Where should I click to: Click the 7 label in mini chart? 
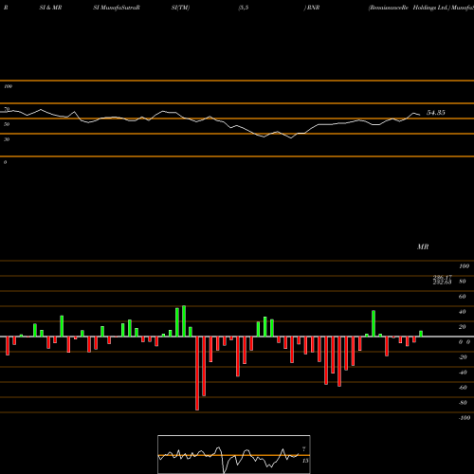click(x=303, y=449)
